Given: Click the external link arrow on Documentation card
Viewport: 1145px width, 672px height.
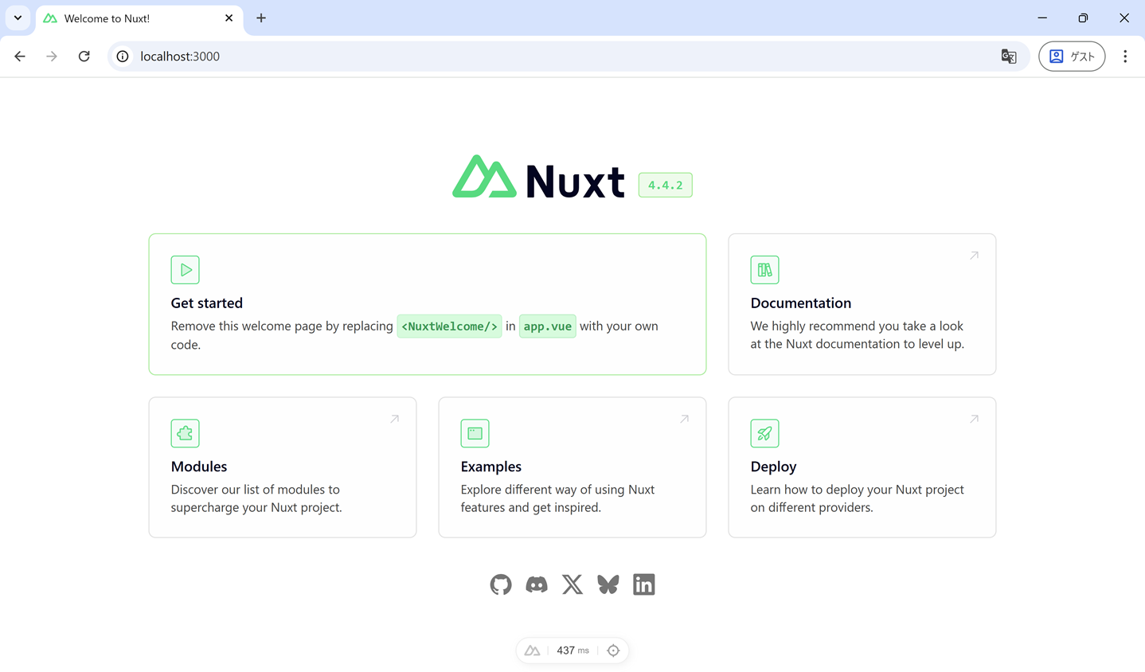Looking at the screenshot, I should tap(974, 255).
